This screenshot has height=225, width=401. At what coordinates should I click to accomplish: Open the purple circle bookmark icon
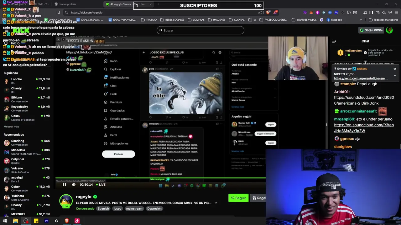pos(321,20)
